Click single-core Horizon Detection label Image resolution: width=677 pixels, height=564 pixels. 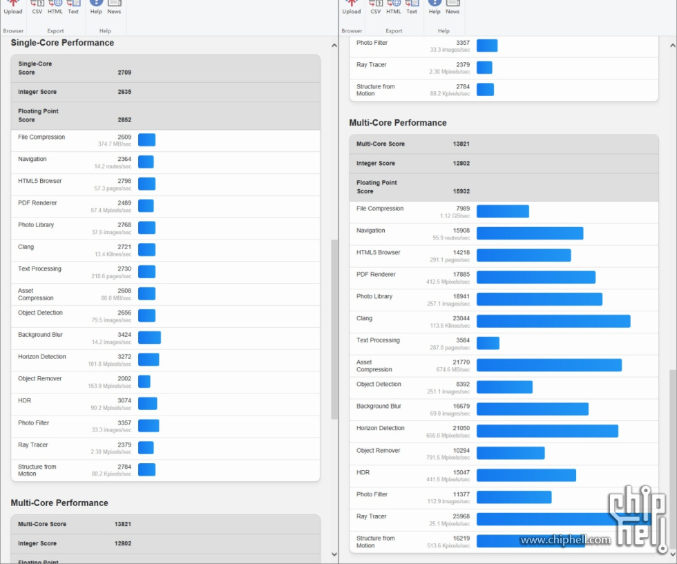point(42,356)
